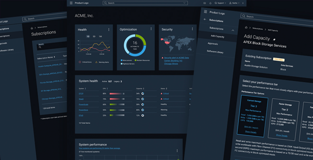Click the PowerStore 85% capacity donut icon
The image size is (313, 160).
(x=143, y=110)
